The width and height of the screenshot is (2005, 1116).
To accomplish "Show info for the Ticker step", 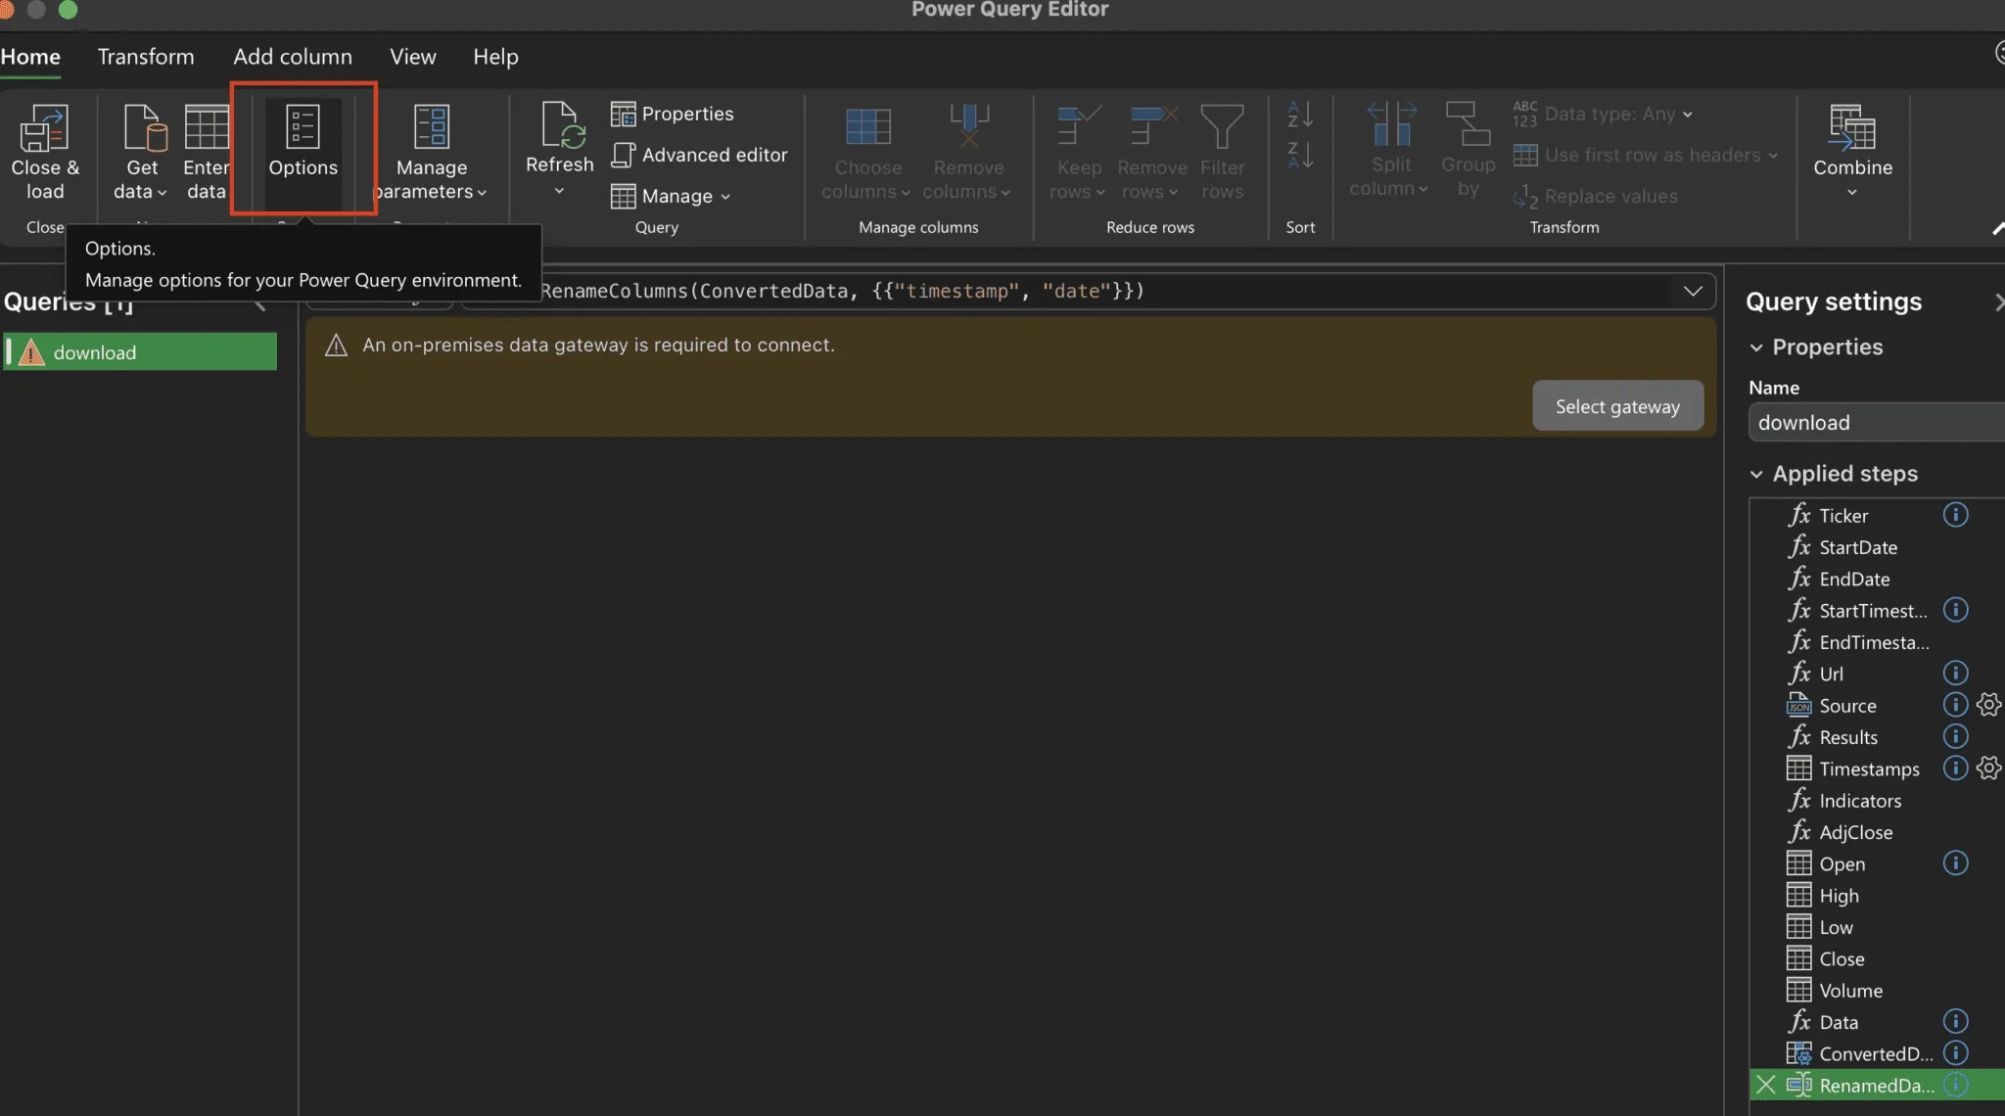I will 1955,515.
